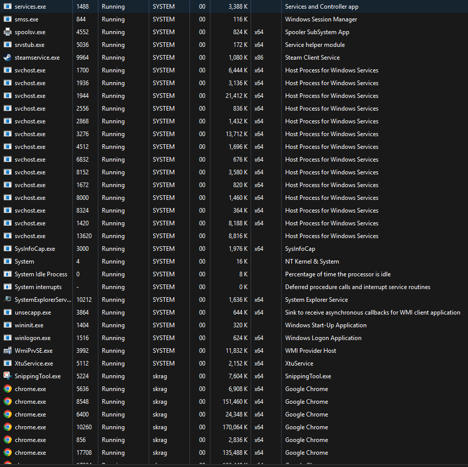Click PID 1672 in the svchost row
Image resolution: width=468 pixels, height=467 pixels.
tap(82, 185)
